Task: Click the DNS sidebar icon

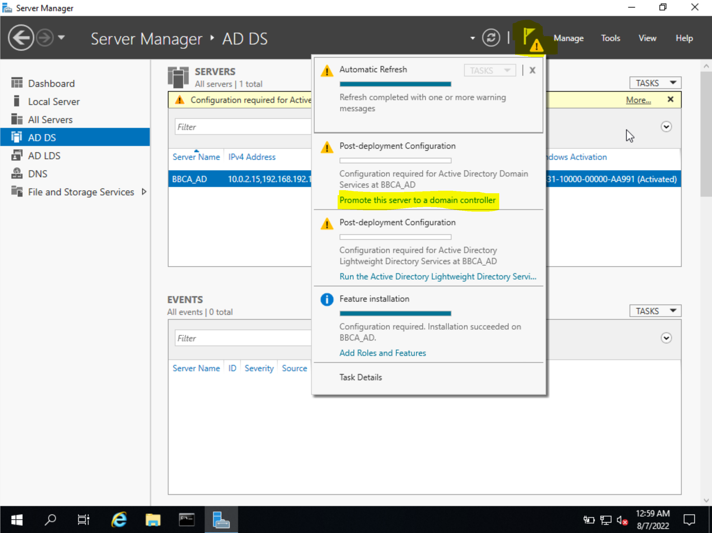Action: click(17, 173)
